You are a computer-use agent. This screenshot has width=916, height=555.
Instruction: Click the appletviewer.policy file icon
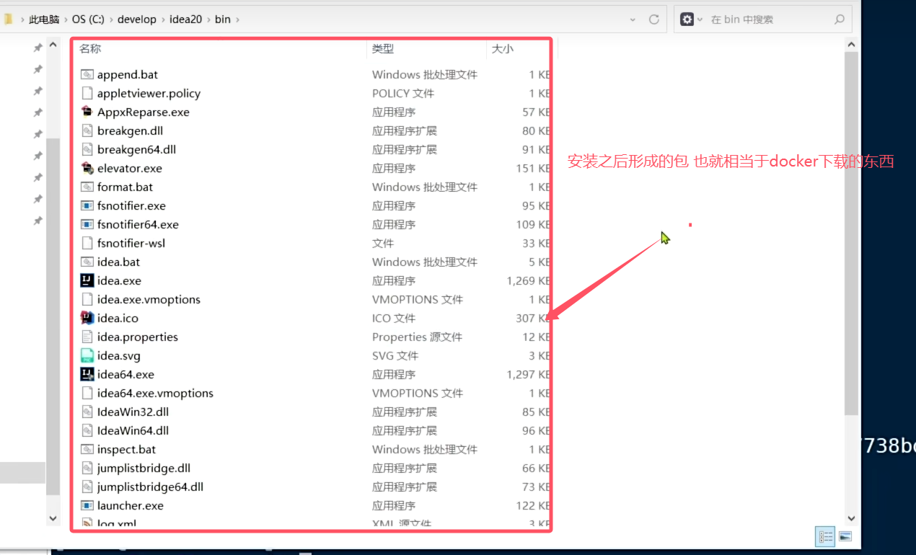click(x=87, y=93)
